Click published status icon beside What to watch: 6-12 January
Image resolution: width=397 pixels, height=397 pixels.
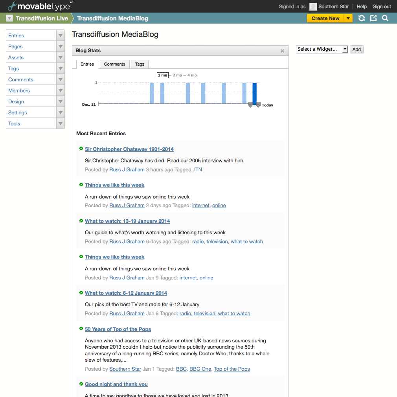(81, 293)
